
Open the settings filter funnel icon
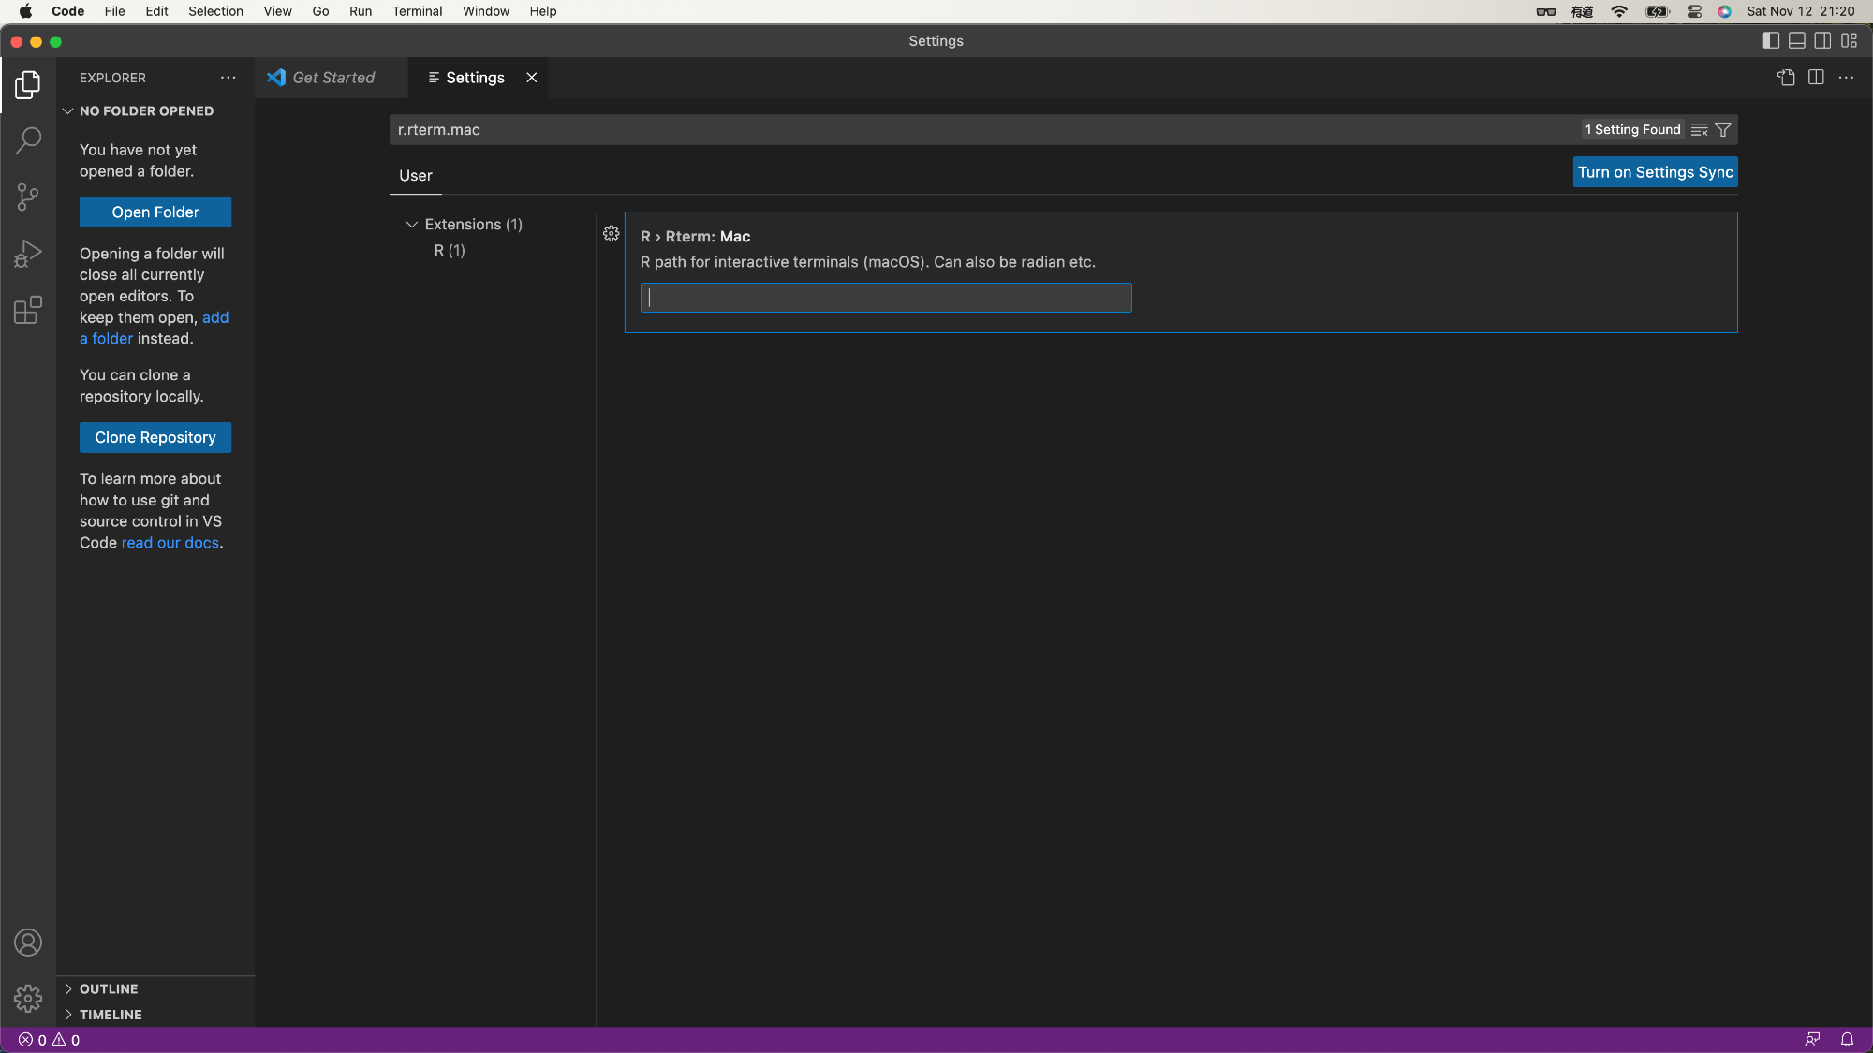coord(1723,130)
